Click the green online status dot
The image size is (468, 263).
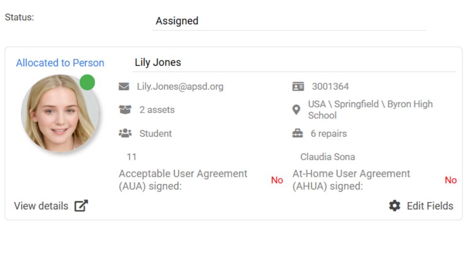[87, 82]
